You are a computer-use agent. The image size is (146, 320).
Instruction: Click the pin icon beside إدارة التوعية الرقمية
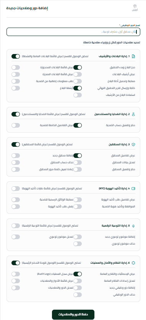[x=133, y=226]
